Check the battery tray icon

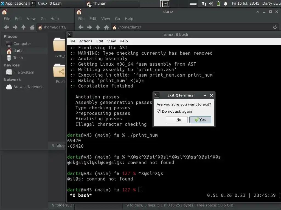(x=218, y=4)
